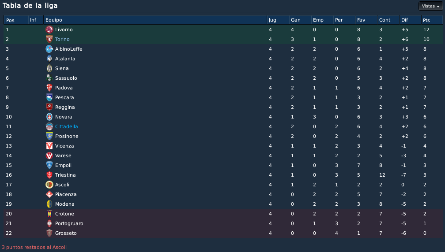Viewport: 445px width, 252px height.
Task: Click the Frosinone shield icon
Action: pyautogui.click(x=49, y=136)
